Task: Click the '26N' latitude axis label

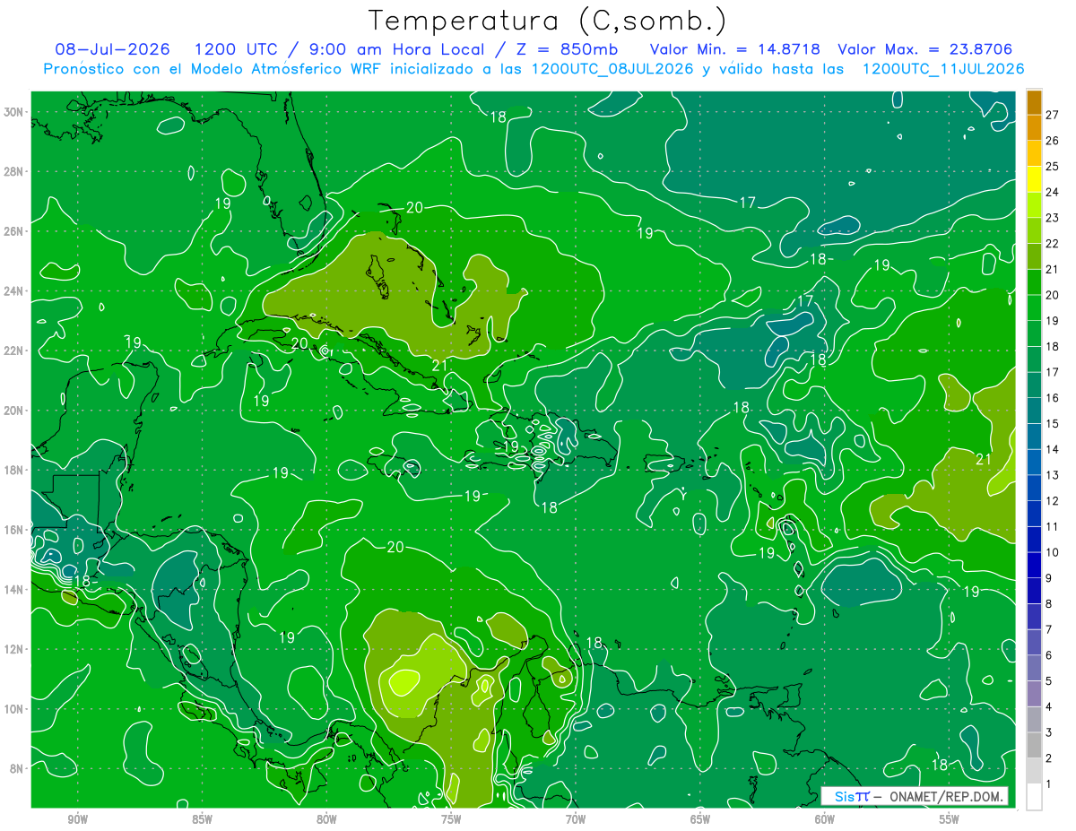Action: 13,231
